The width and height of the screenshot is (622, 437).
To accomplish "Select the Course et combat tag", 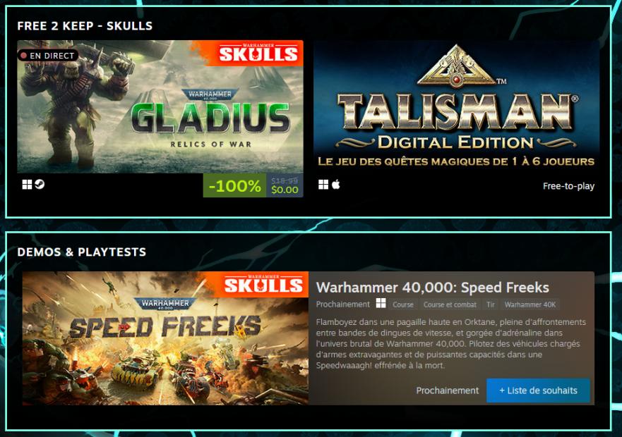I will click(450, 304).
